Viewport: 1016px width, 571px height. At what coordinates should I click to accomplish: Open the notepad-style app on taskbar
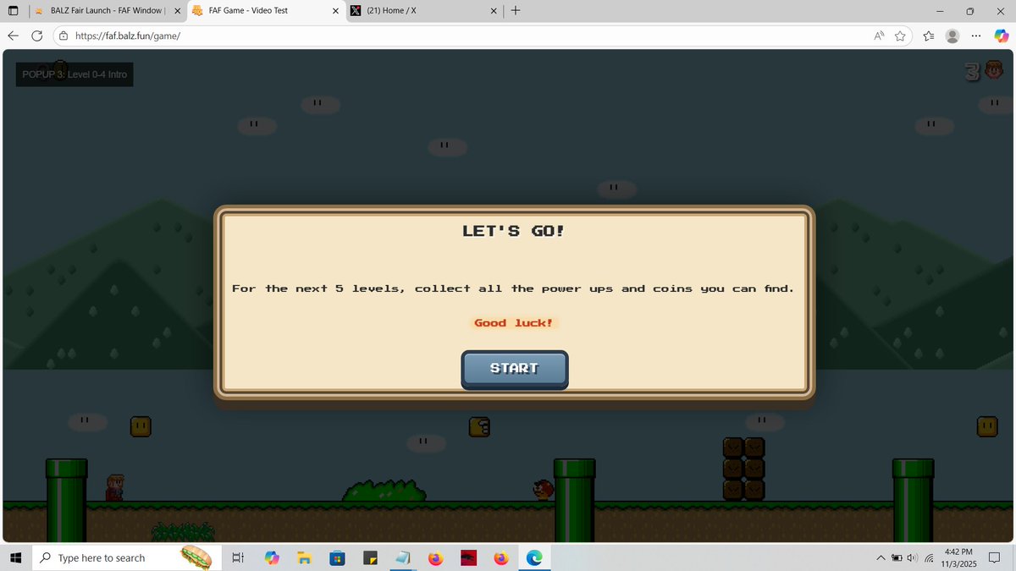[x=402, y=557]
